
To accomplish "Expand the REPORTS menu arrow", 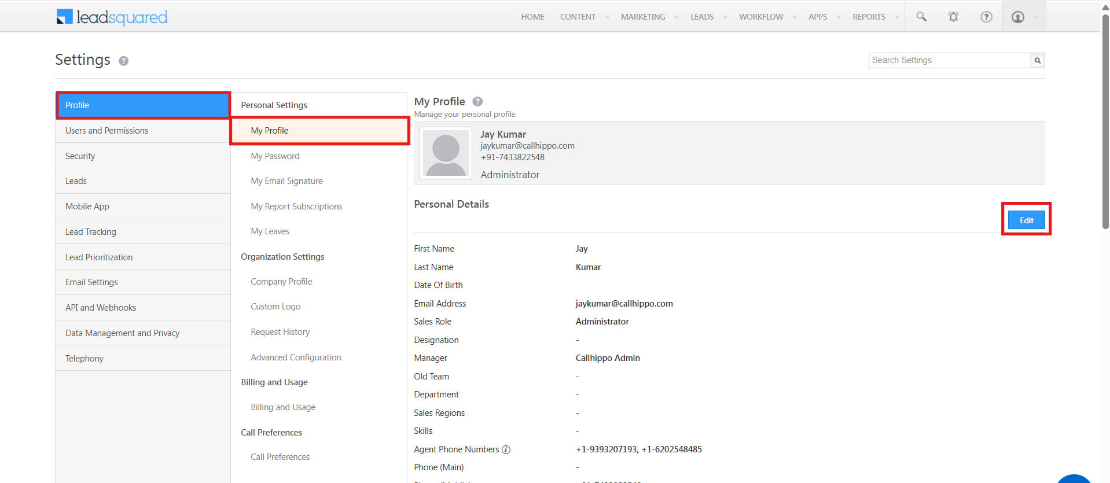I will click(x=896, y=17).
